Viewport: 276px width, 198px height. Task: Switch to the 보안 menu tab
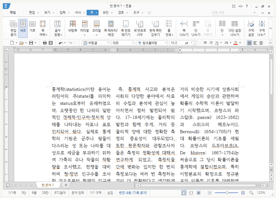click(105, 12)
